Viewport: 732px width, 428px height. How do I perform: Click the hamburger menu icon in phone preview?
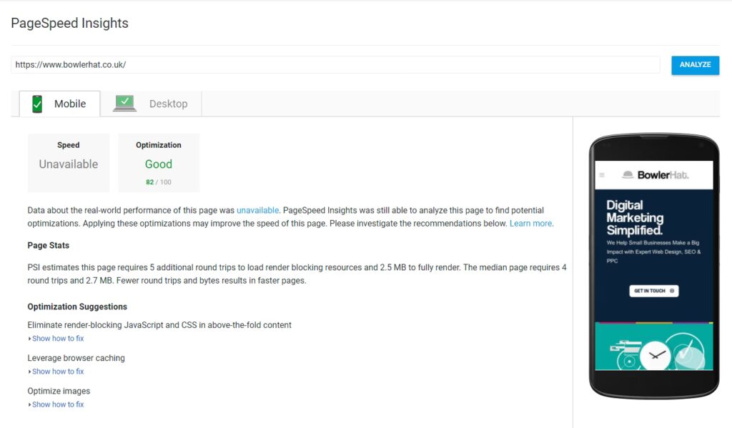coord(602,175)
